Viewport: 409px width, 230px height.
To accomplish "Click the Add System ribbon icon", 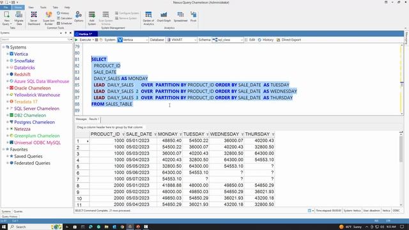I will (92, 18).
